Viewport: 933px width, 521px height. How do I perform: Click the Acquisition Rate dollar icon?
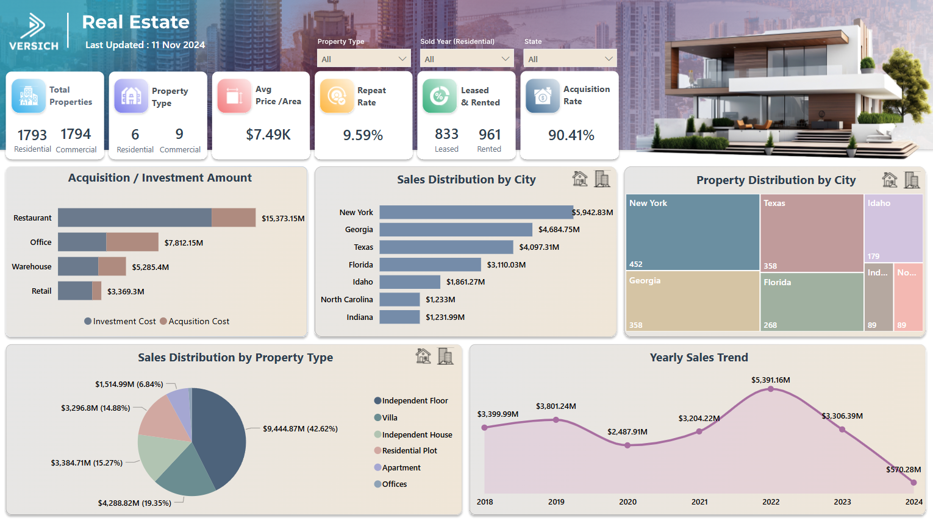pos(542,96)
